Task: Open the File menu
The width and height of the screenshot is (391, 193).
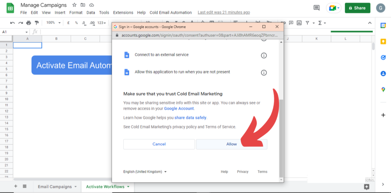Action: (x=23, y=13)
